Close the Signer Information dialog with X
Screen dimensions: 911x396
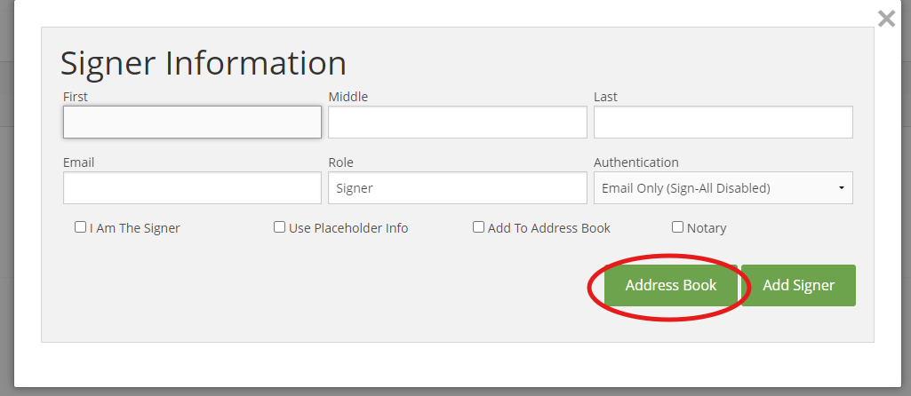tap(887, 20)
